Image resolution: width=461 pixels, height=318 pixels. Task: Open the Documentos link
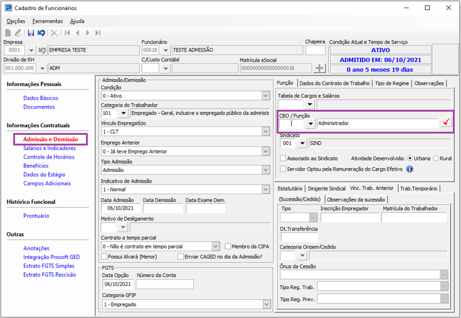(x=39, y=107)
